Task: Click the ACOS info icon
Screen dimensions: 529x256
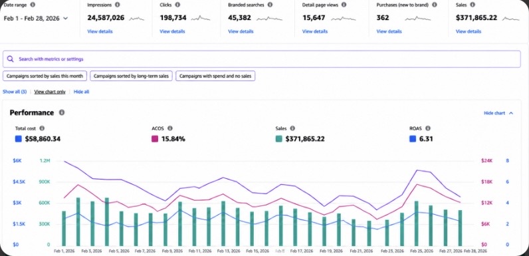Action: click(170, 128)
